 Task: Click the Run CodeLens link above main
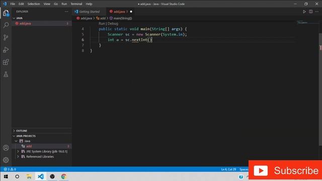pyautogui.click(x=102, y=24)
